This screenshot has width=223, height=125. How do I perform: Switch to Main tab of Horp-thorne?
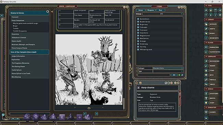[180, 95]
